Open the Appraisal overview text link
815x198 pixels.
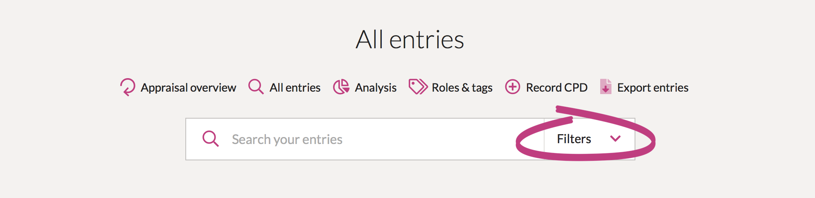pyautogui.click(x=188, y=88)
